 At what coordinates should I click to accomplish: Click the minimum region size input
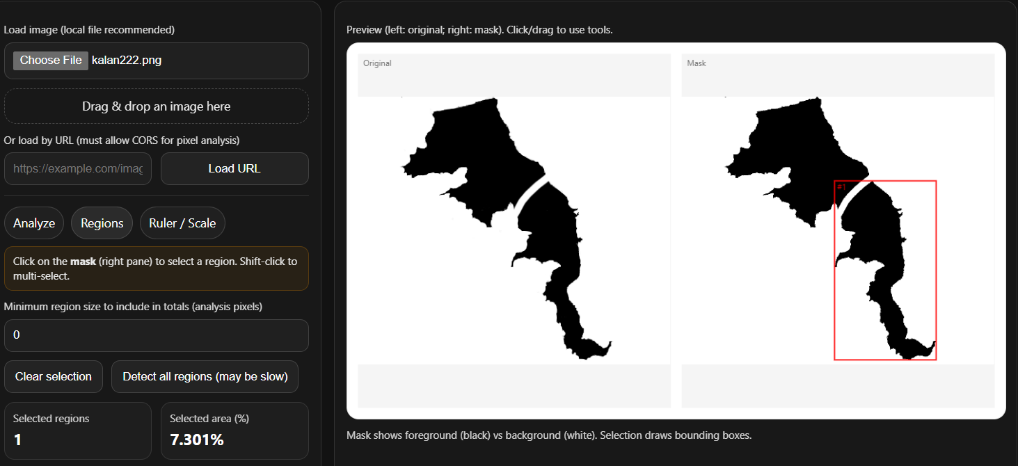156,335
